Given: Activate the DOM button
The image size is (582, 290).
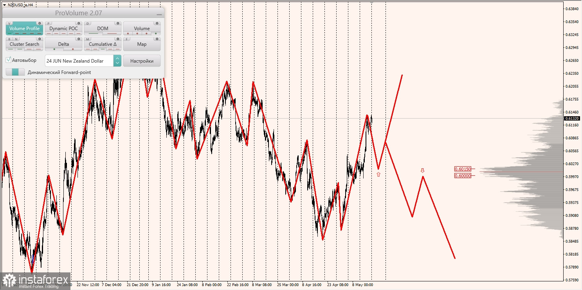Looking at the screenshot, I should 103,28.
